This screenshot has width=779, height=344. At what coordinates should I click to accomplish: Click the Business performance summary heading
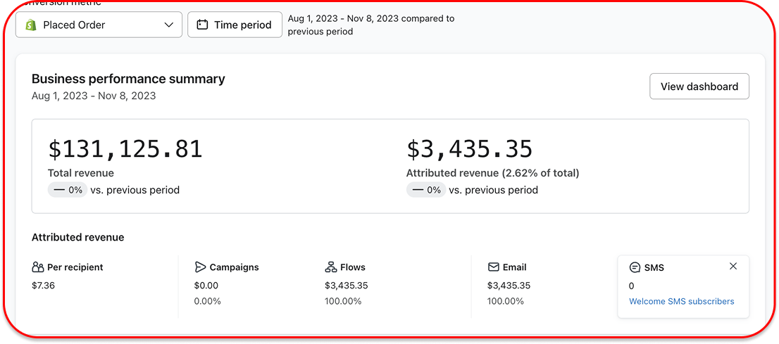coord(128,79)
